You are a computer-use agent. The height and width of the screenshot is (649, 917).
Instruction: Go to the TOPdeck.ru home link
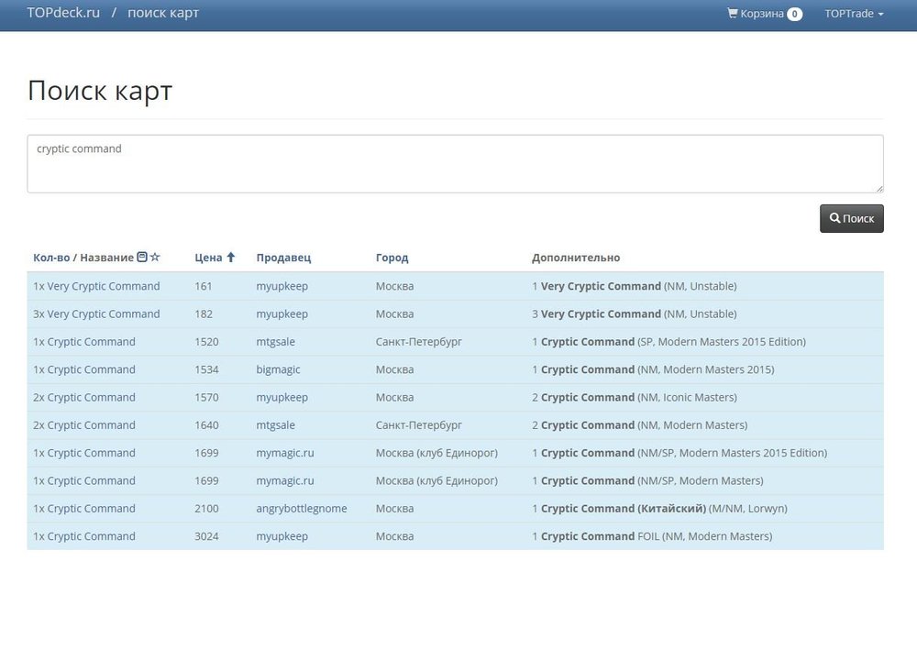coord(63,14)
